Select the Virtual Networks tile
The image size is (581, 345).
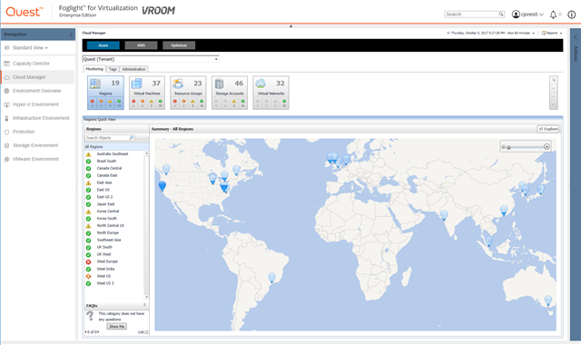(x=271, y=93)
